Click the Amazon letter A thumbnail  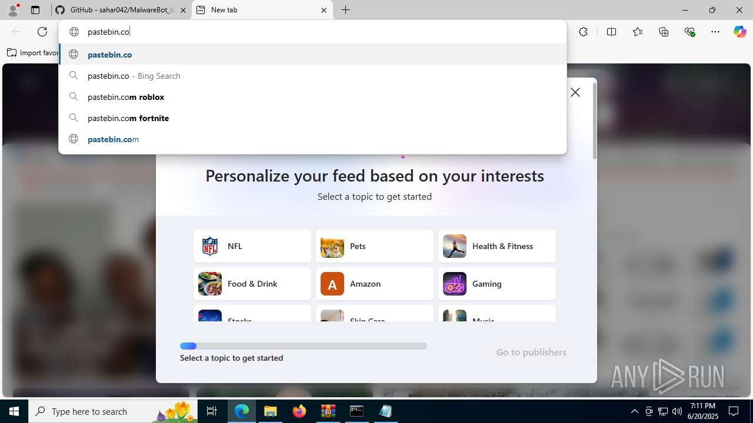point(332,284)
